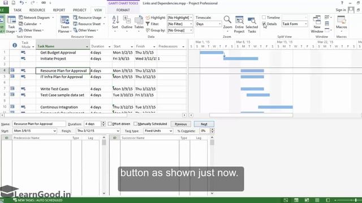The image size is (362, 203).
Task: Uncheck the Details checkbox
Action: pos(264,24)
